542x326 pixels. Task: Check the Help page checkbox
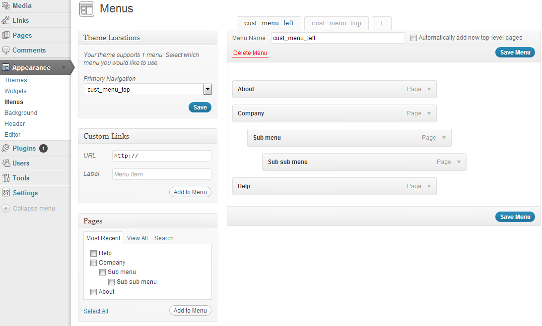click(93, 253)
